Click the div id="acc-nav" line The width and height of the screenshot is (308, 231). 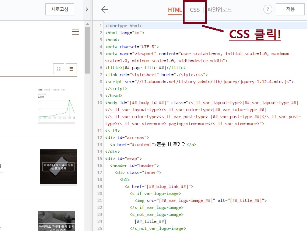pyautogui.click(x=127, y=138)
